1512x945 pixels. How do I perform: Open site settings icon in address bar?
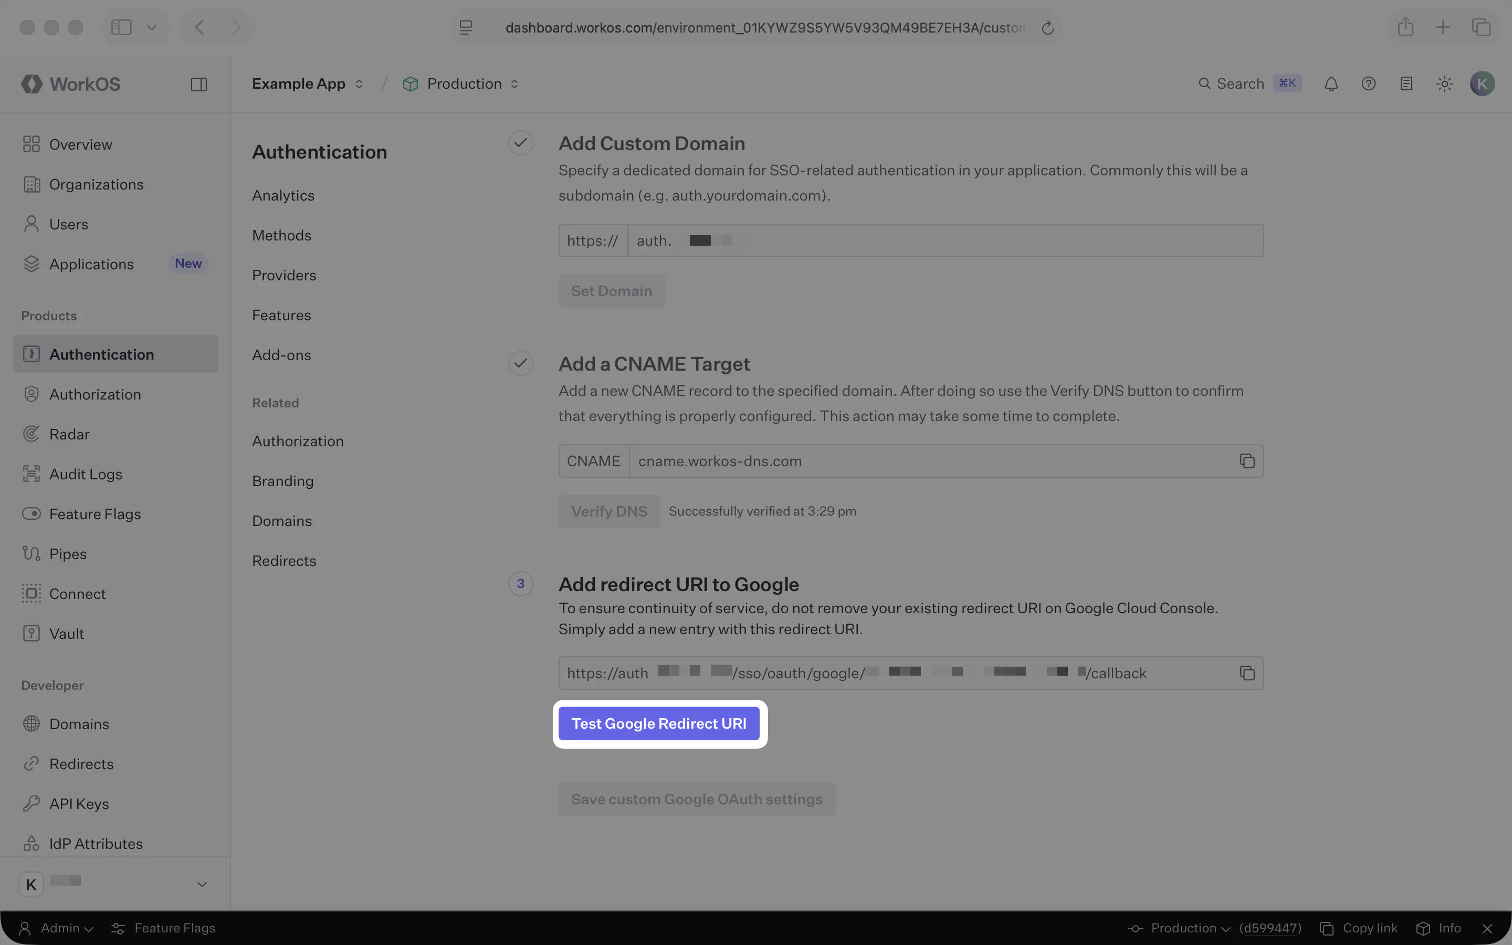[x=466, y=27]
